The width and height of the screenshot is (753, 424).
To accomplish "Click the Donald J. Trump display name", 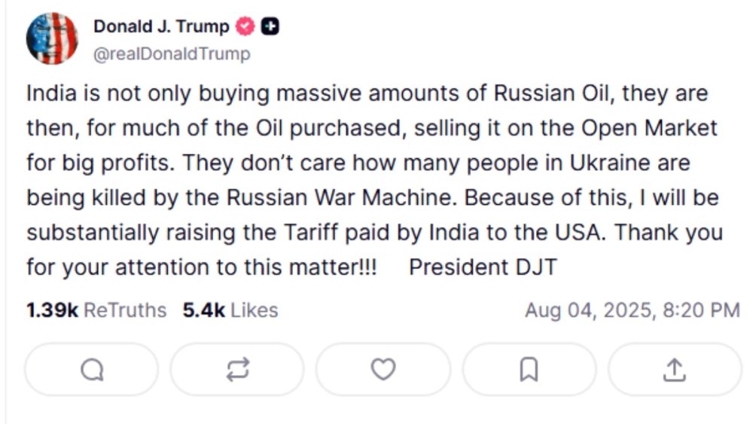I will (161, 26).
